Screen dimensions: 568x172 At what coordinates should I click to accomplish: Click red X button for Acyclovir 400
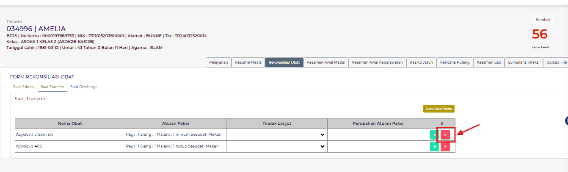(445, 146)
